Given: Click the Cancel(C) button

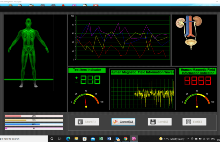Looking at the screenshot, I should [x=123, y=122].
